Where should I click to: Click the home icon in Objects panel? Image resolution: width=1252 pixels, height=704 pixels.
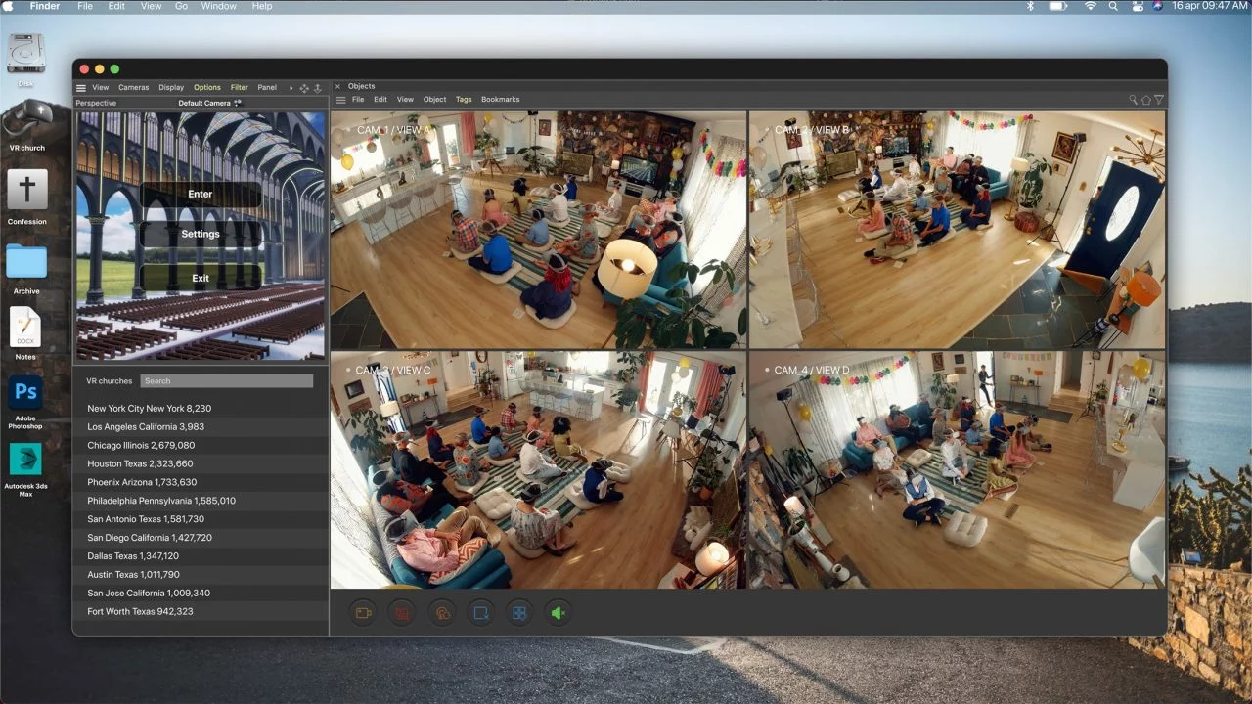tap(1146, 100)
